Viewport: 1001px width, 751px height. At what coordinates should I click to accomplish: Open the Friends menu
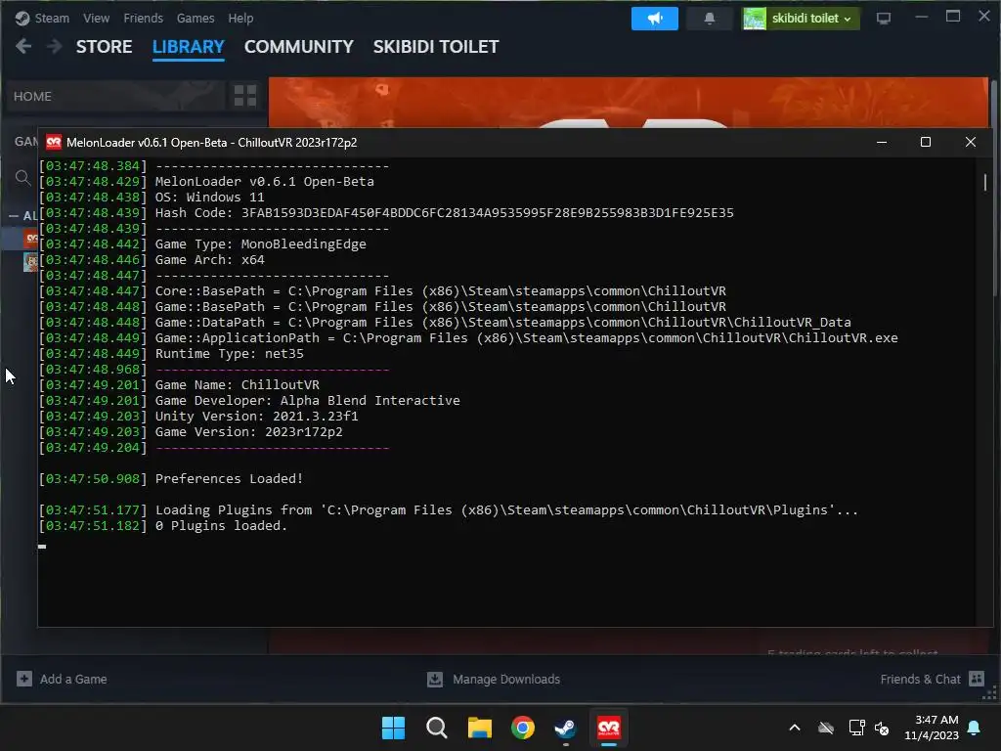[143, 18]
